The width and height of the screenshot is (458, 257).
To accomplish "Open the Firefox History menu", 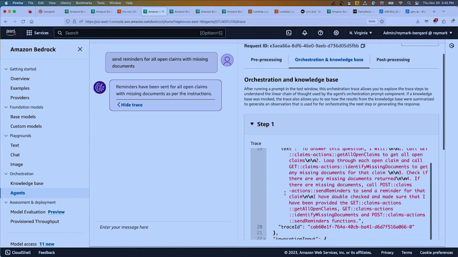I will tap(66, 3).
